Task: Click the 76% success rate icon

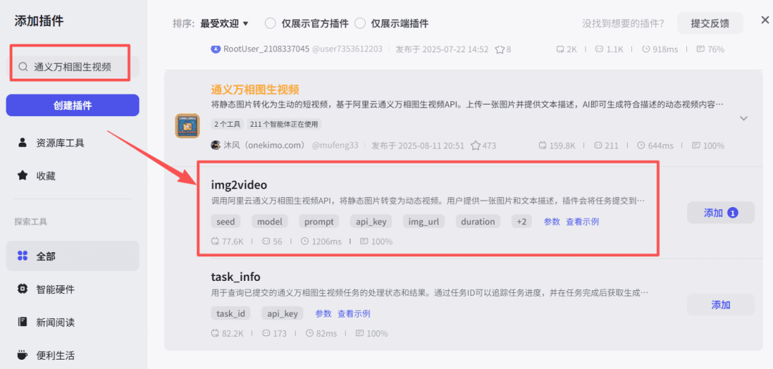Action: coord(700,49)
